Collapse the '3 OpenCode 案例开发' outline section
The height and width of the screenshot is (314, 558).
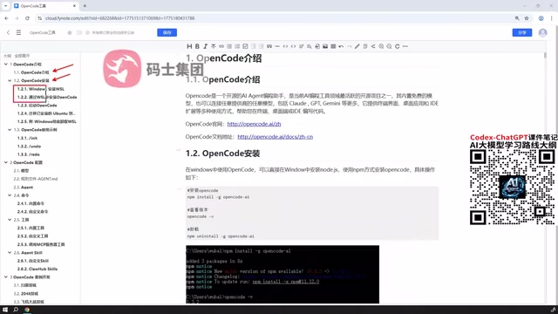(6, 277)
